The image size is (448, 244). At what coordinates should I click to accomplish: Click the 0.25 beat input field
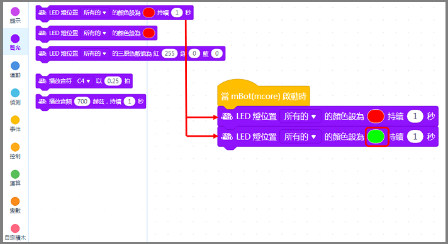click(113, 81)
